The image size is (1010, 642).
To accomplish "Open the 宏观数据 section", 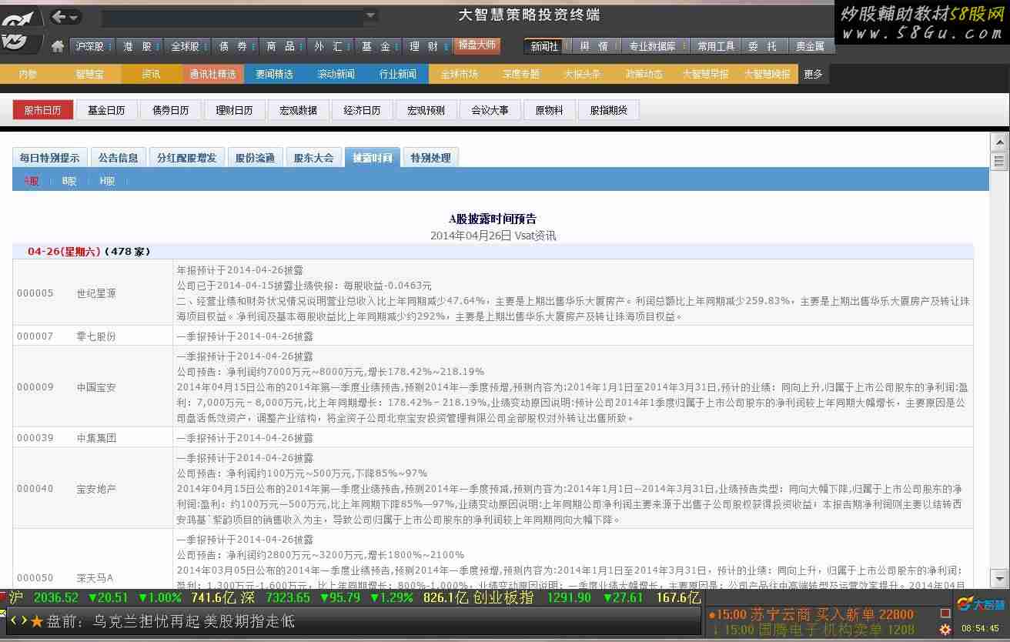I will pyautogui.click(x=298, y=110).
